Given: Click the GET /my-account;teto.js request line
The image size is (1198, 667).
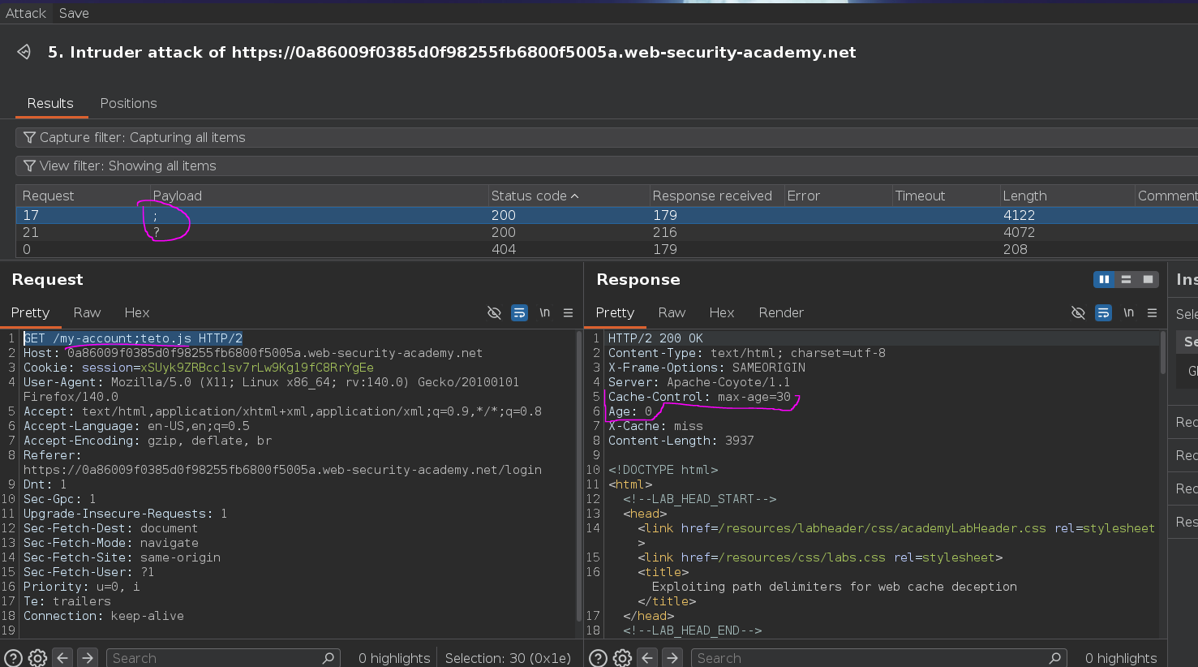Looking at the screenshot, I should [x=133, y=338].
